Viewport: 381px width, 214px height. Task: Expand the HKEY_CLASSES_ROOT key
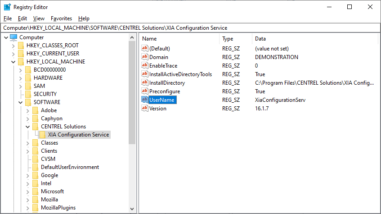pyautogui.click(x=13, y=46)
